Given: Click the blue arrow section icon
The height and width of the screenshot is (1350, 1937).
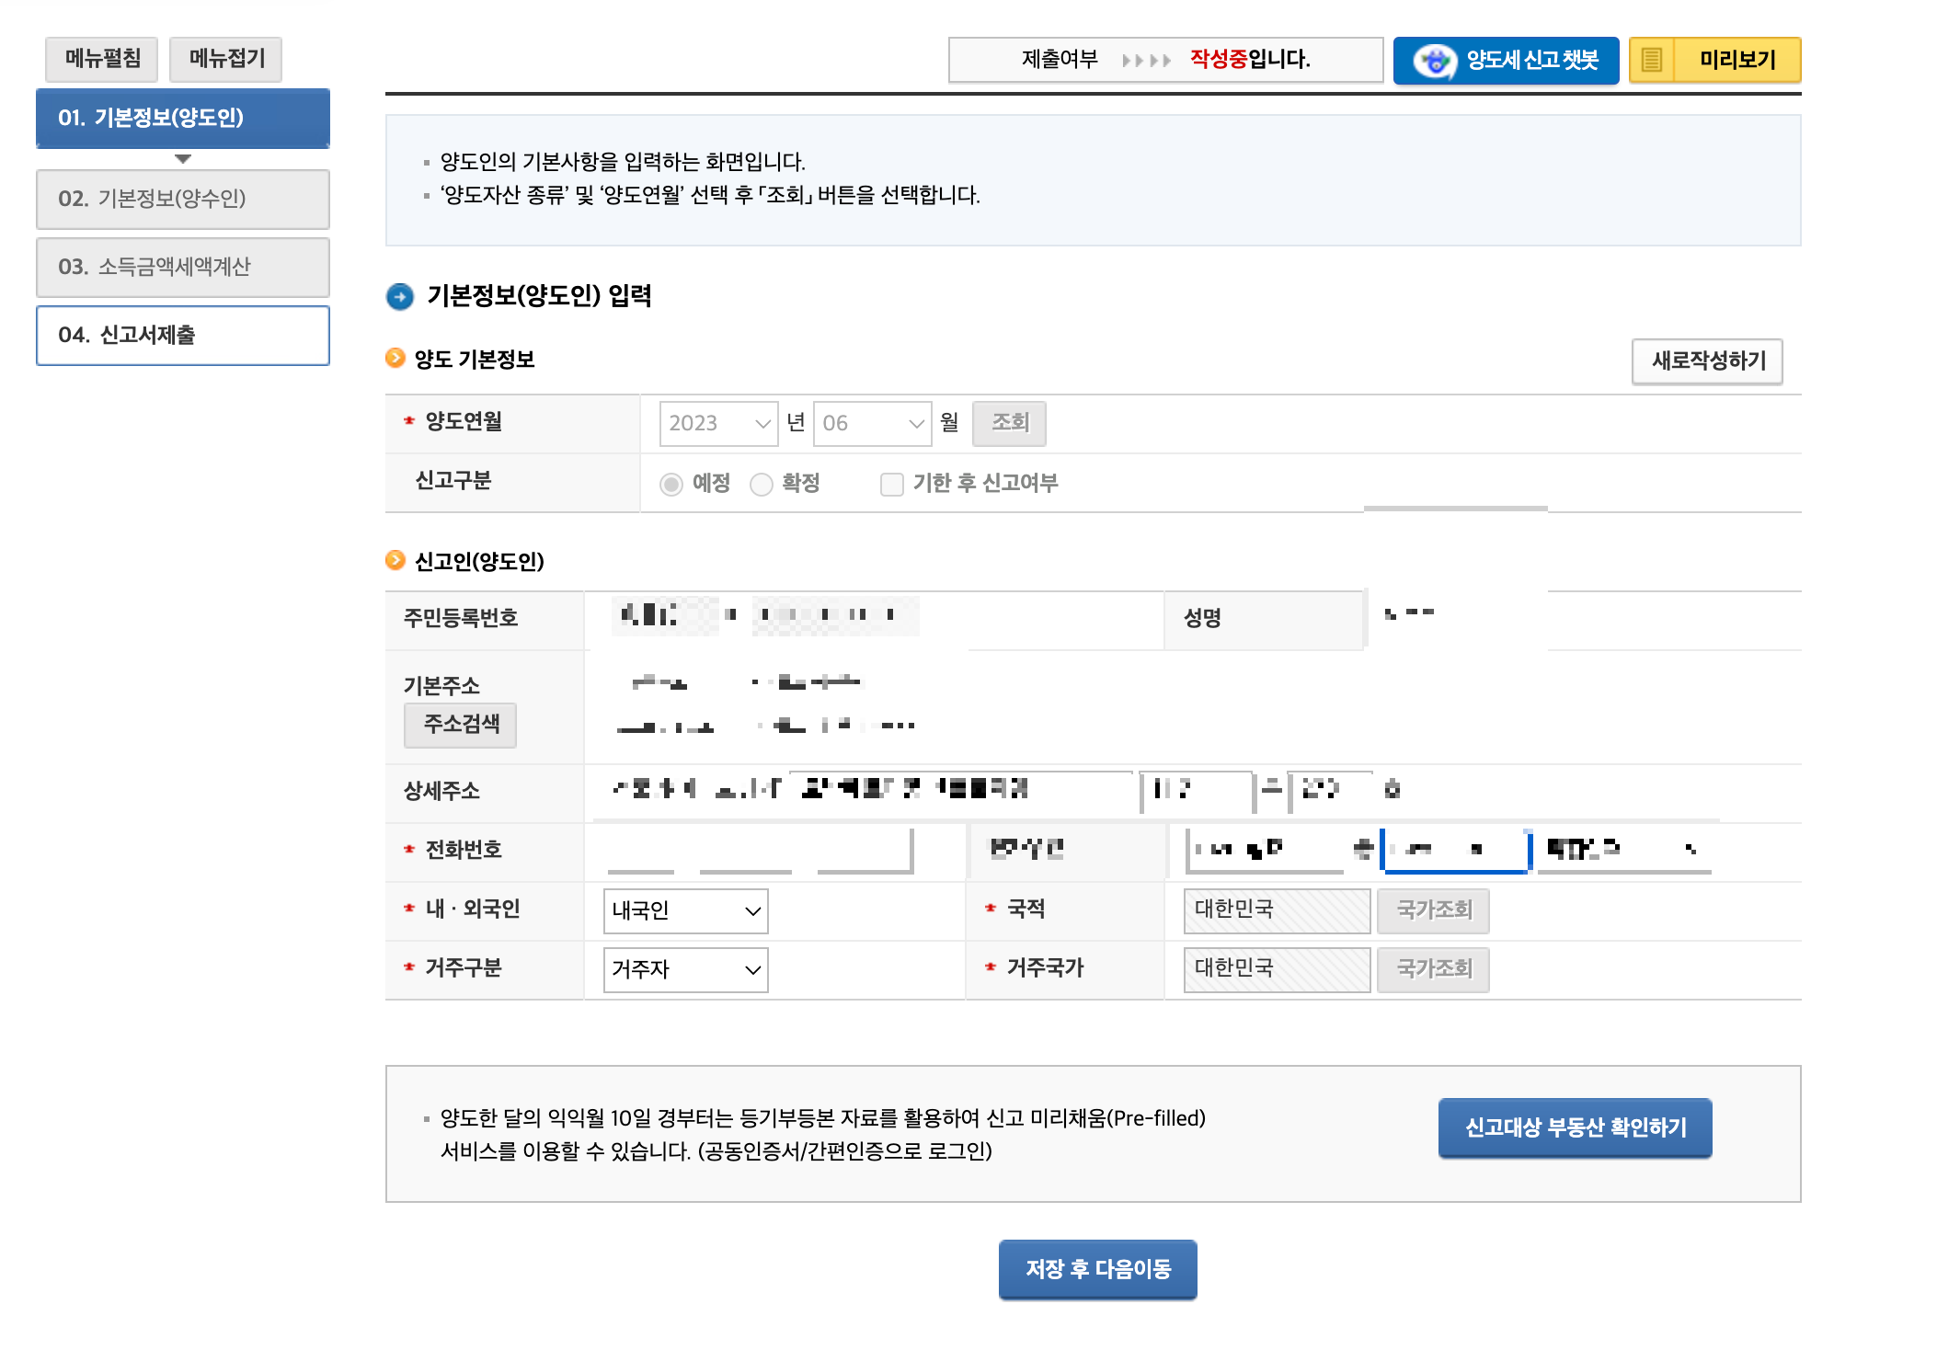Looking at the screenshot, I should coord(400,296).
